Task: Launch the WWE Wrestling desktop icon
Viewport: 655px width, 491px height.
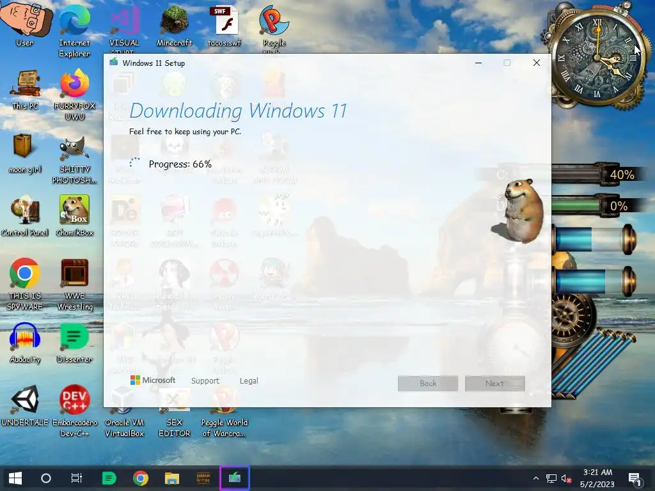Action: tap(74, 284)
